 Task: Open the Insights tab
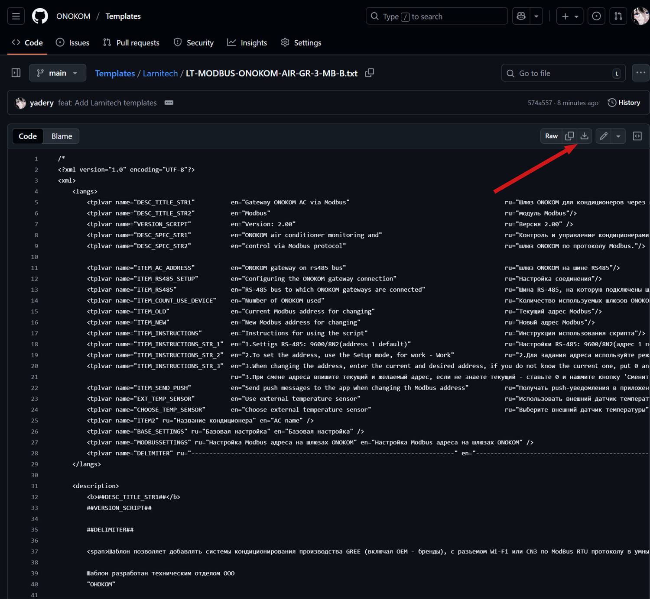point(247,43)
